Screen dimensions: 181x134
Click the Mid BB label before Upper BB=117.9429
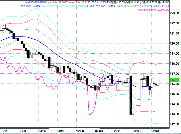point(35,2)
